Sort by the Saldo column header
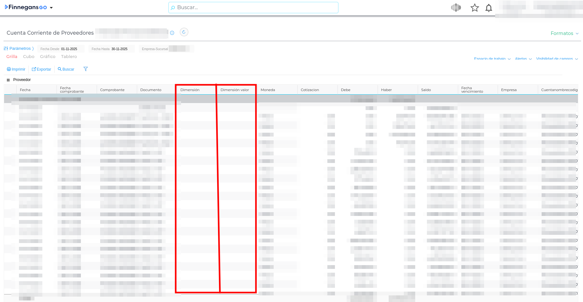583x302 pixels. point(426,90)
